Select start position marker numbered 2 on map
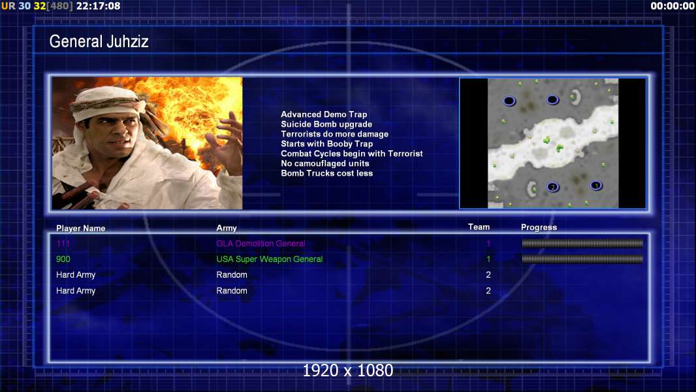This screenshot has width=696, height=392. pos(552,187)
